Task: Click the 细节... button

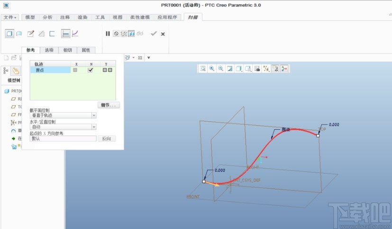Action: point(109,105)
